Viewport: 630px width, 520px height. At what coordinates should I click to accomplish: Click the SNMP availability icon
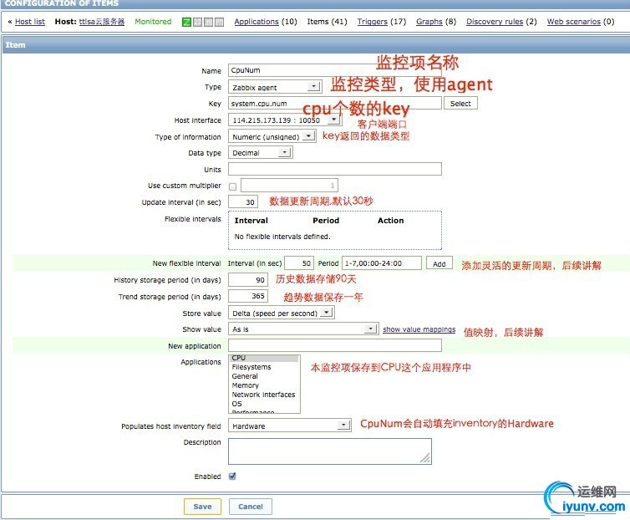[197, 22]
